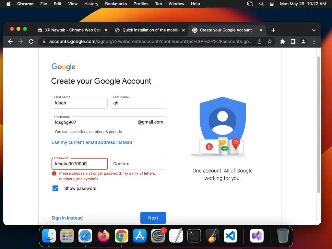Click the Sign in instead link

[67, 218]
